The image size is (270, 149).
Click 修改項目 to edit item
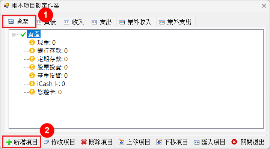tap(59, 142)
